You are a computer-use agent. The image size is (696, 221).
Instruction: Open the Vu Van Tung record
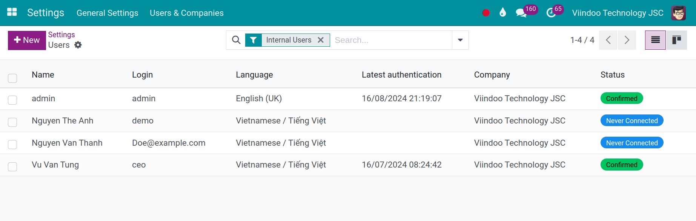(x=55, y=165)
